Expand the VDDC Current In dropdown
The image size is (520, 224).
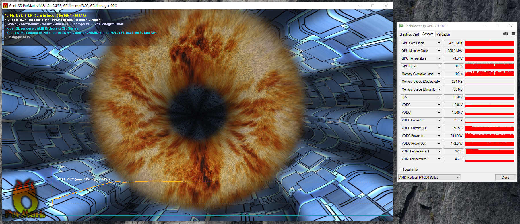[x=439, y=120]
